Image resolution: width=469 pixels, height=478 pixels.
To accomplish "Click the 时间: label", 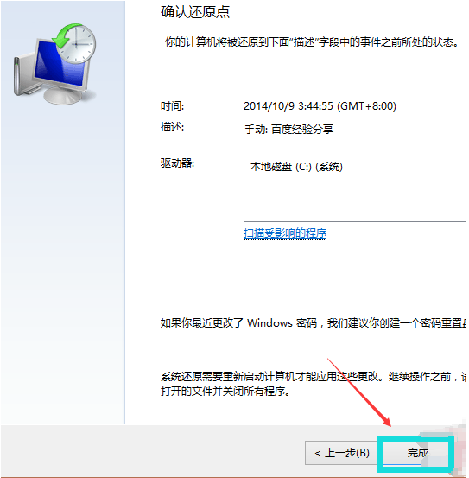I will click(172, 106).
